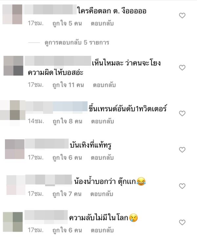View who liked: "ถูกใจ 5 คน"
Viewport: 197px width, 244px height.
(67, 23)
